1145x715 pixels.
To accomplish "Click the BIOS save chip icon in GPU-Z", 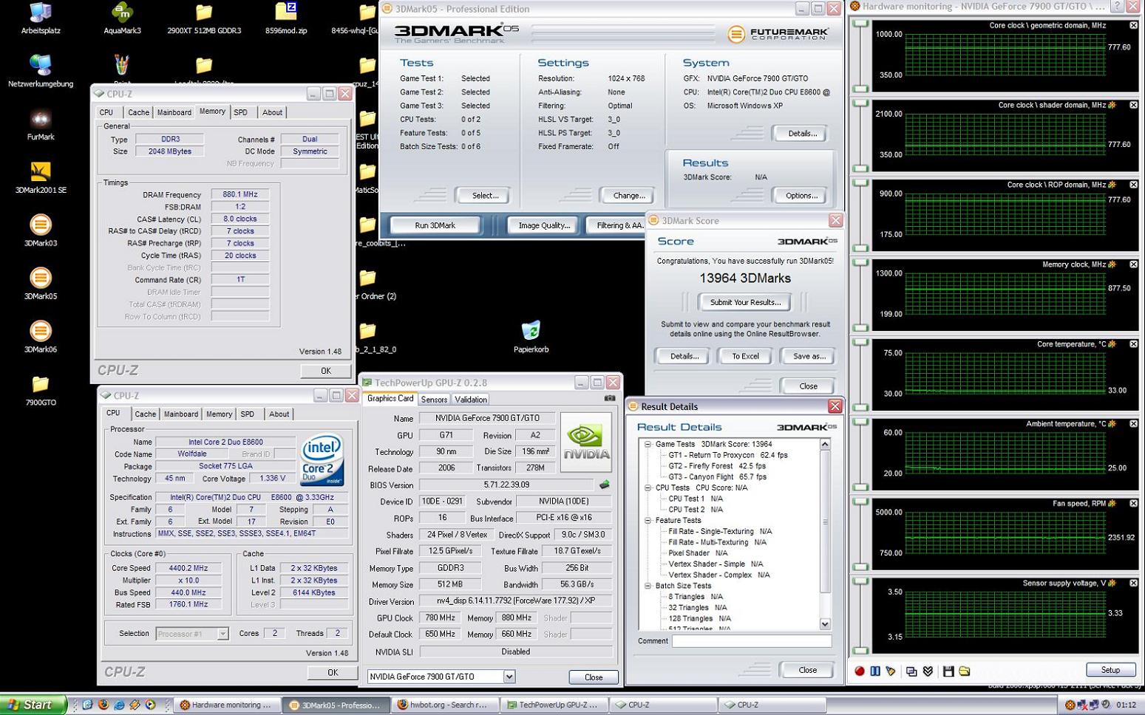I will (604, 485).
